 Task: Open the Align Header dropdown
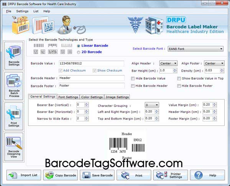(168, 64)
